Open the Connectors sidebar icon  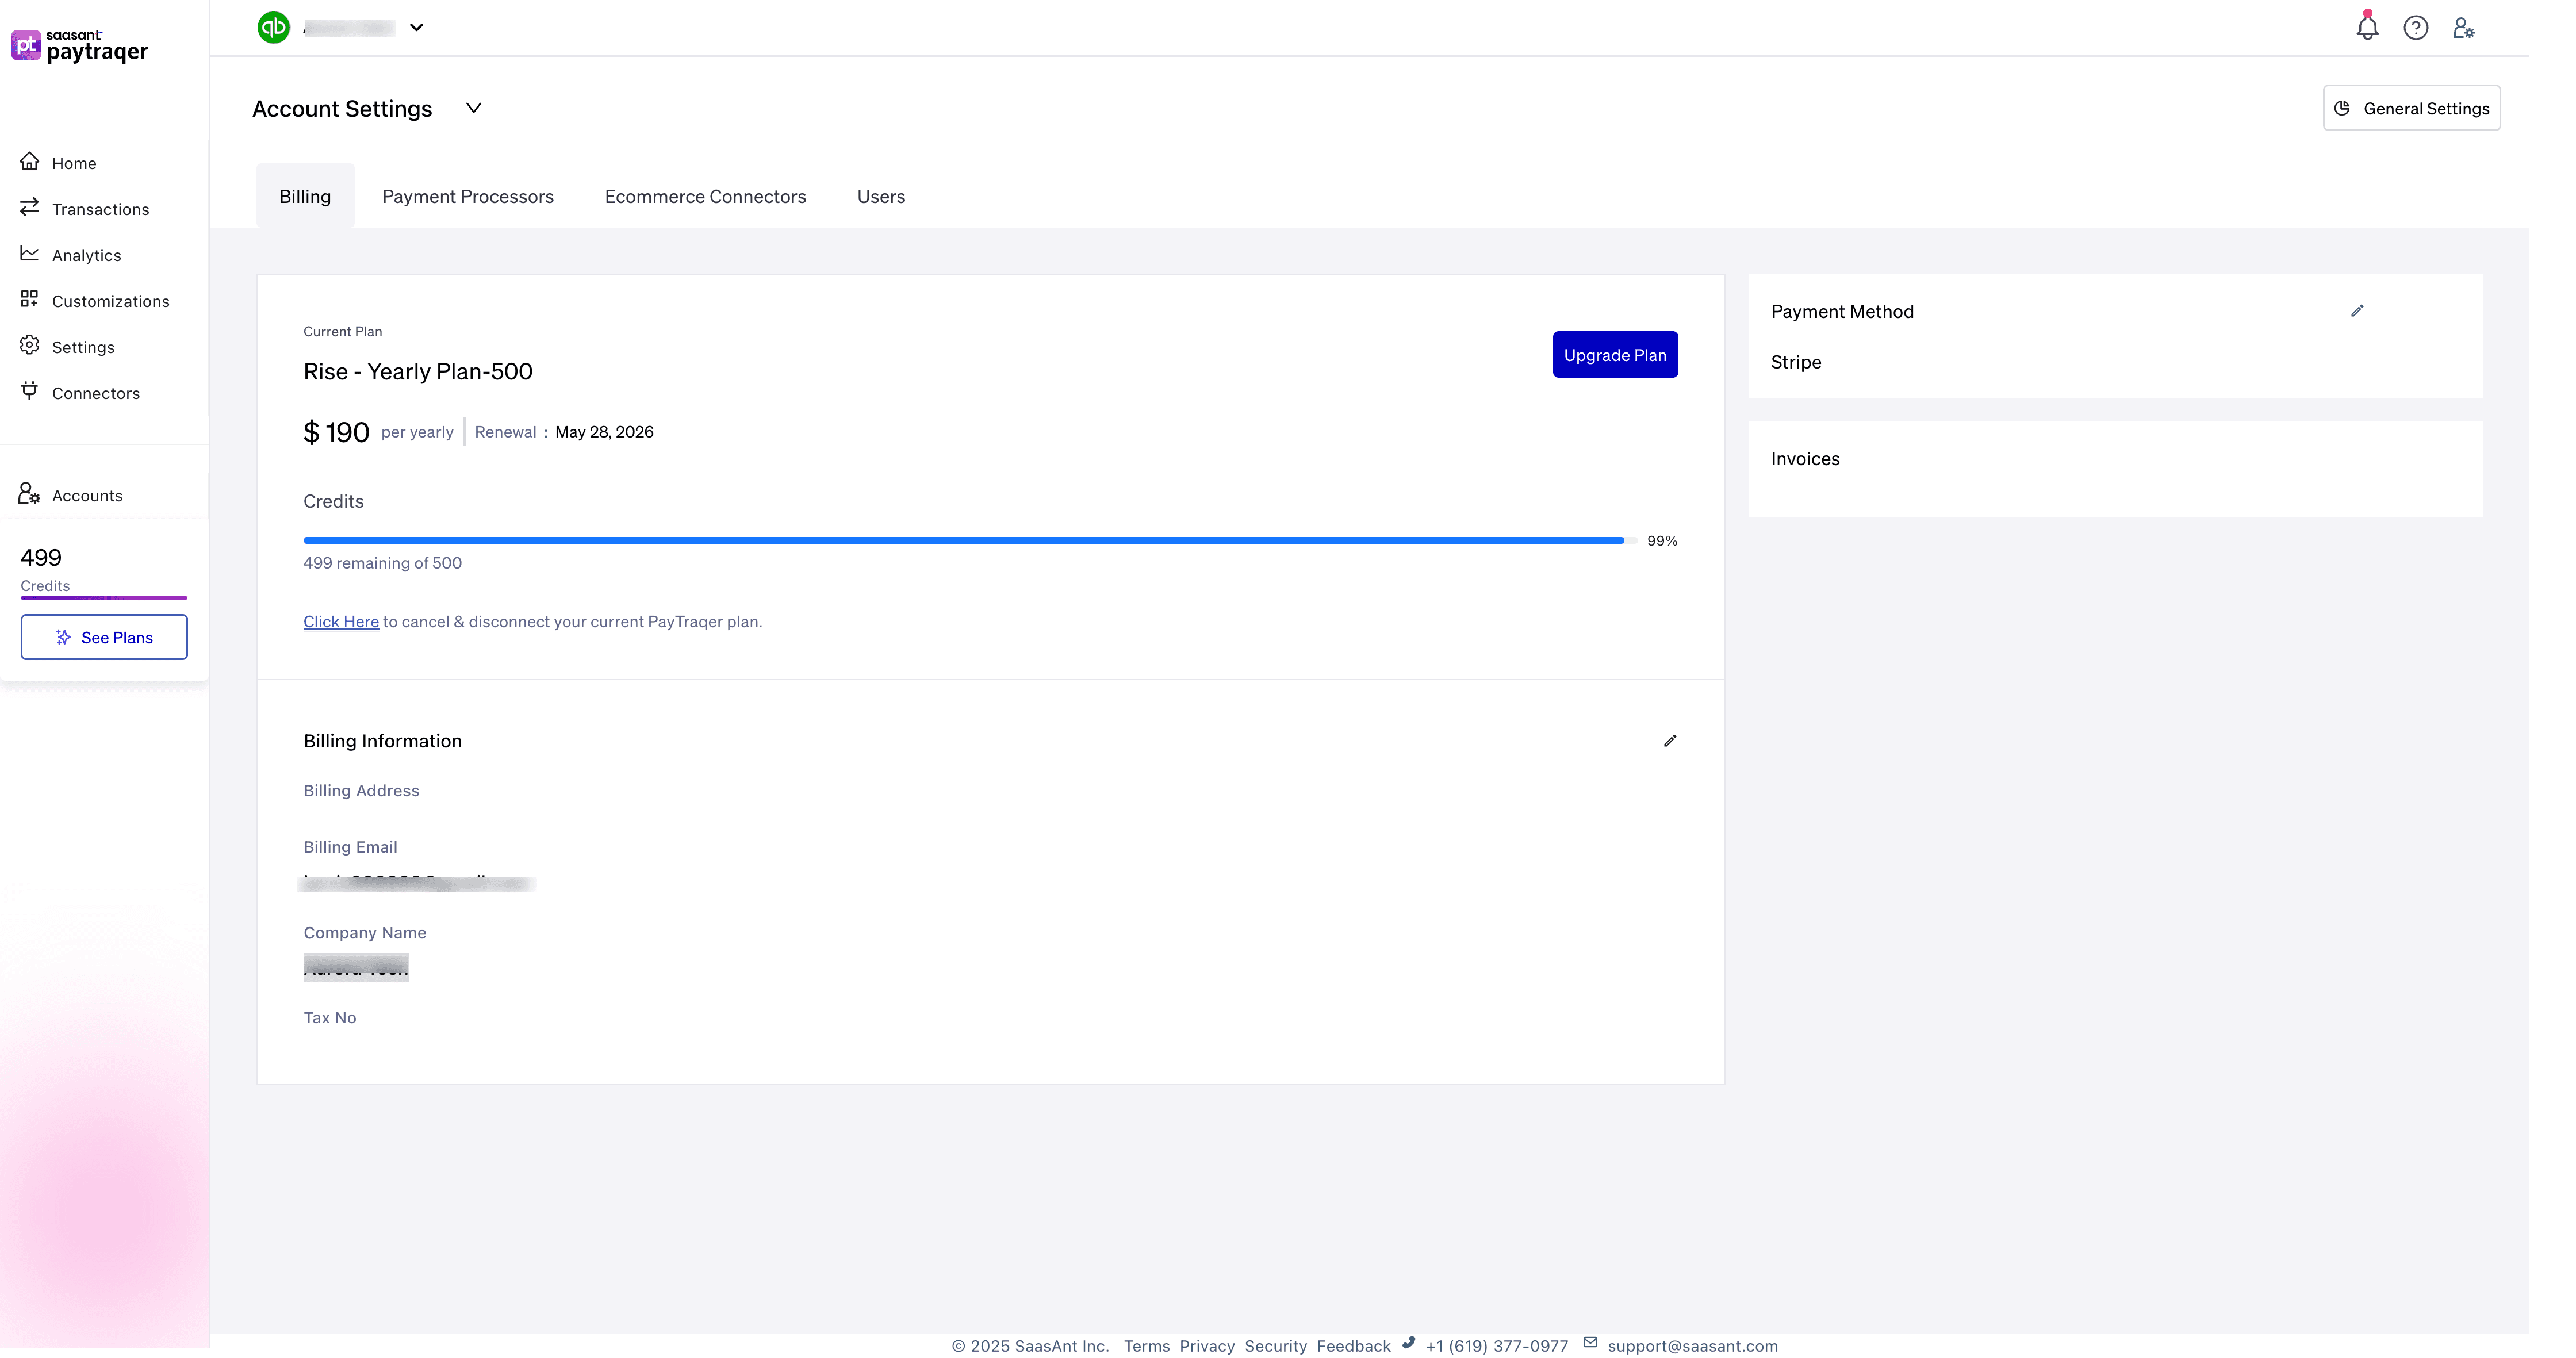point(31,392)
